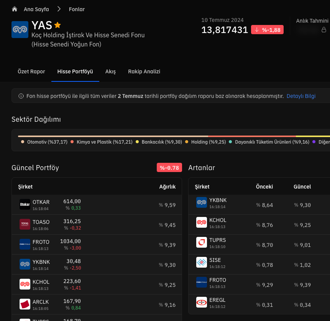
Task: Open the Akış tab
Action: (110, 71)
